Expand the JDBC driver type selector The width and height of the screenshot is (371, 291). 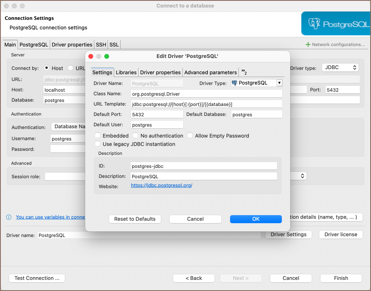[x=340, y=67]
